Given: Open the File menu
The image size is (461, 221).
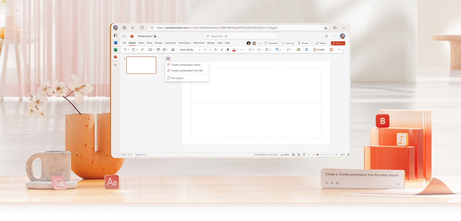Looking at the screenshot, I should (124, 43).
